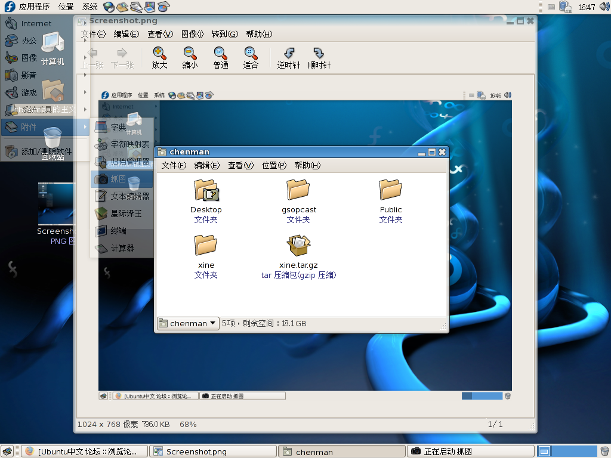
Task: Open the presentation app launcher in top panel
Action: click(149, 7)
